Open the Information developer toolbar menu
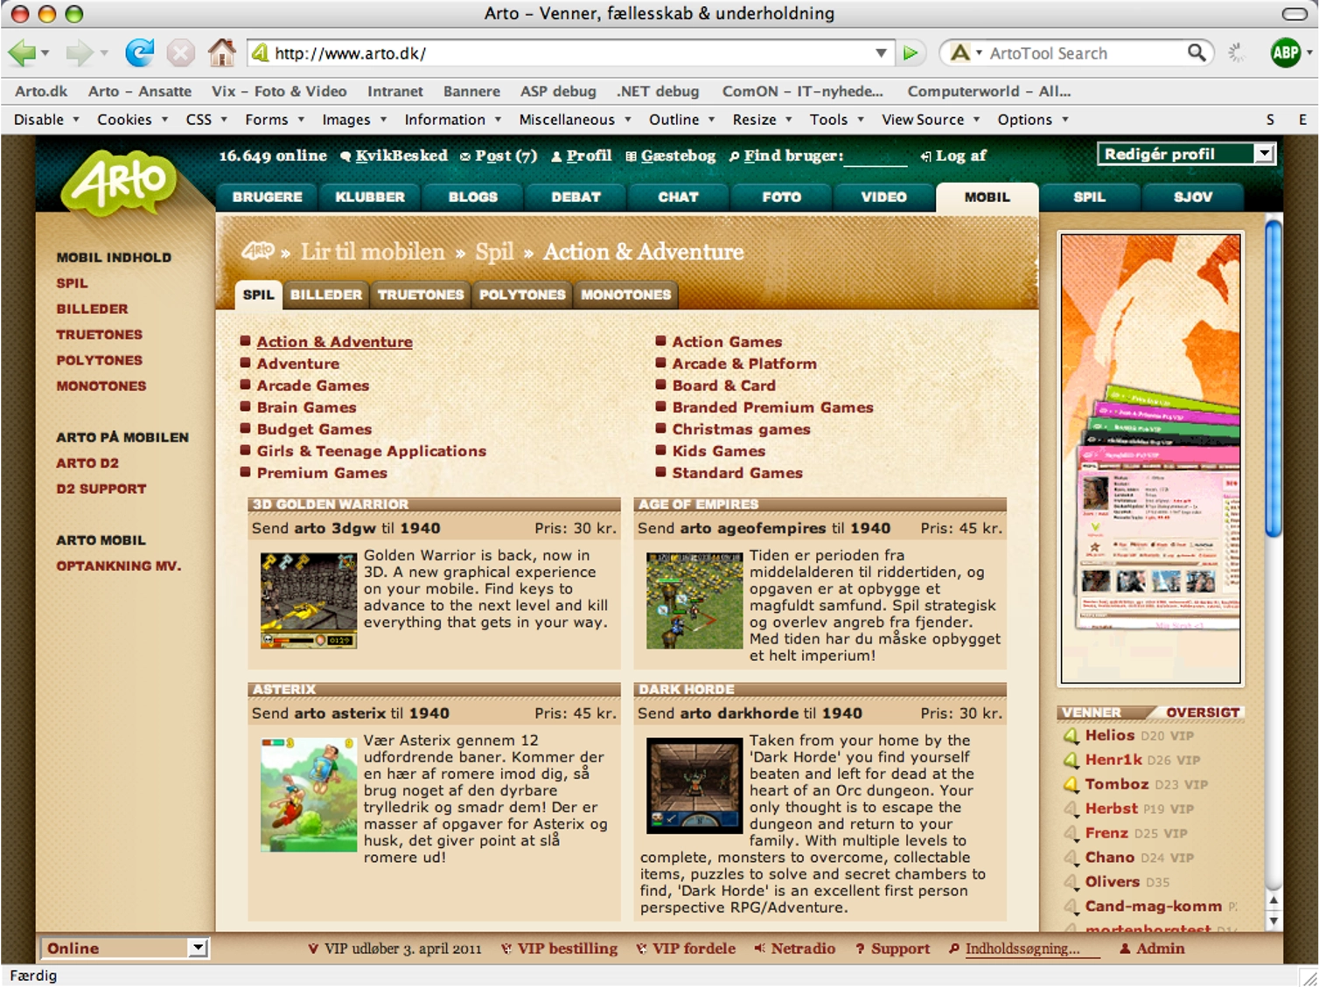 tap(452, 120)
